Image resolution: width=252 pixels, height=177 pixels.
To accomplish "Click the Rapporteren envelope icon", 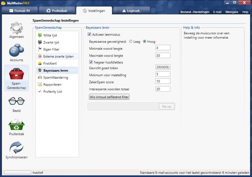I will [x=40, y=84].
